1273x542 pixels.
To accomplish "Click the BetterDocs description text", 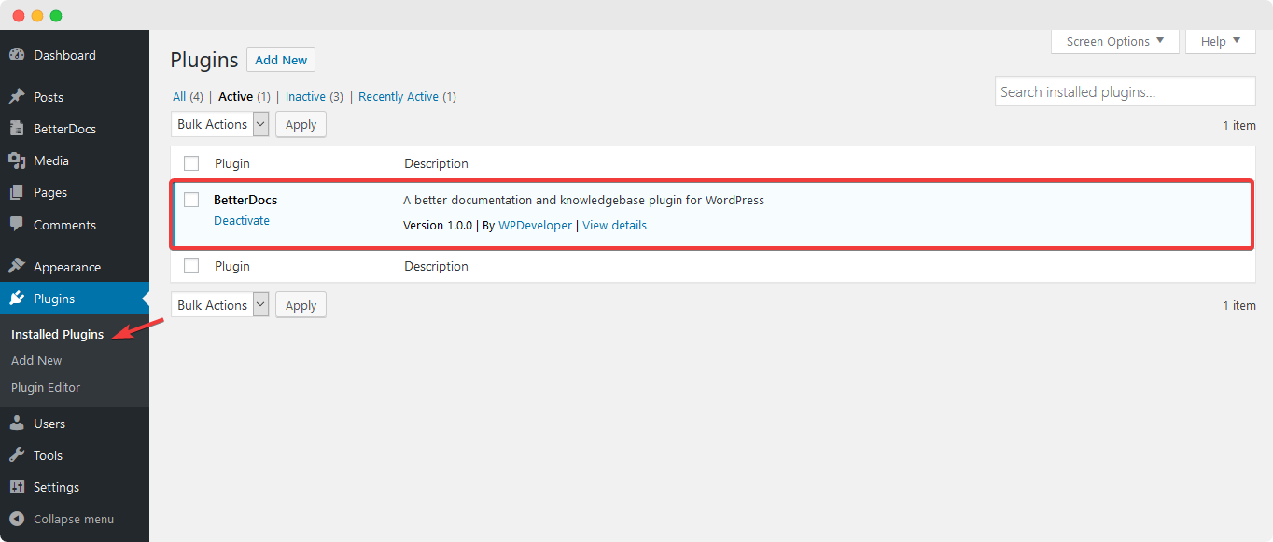I will [x=583, y=200].
